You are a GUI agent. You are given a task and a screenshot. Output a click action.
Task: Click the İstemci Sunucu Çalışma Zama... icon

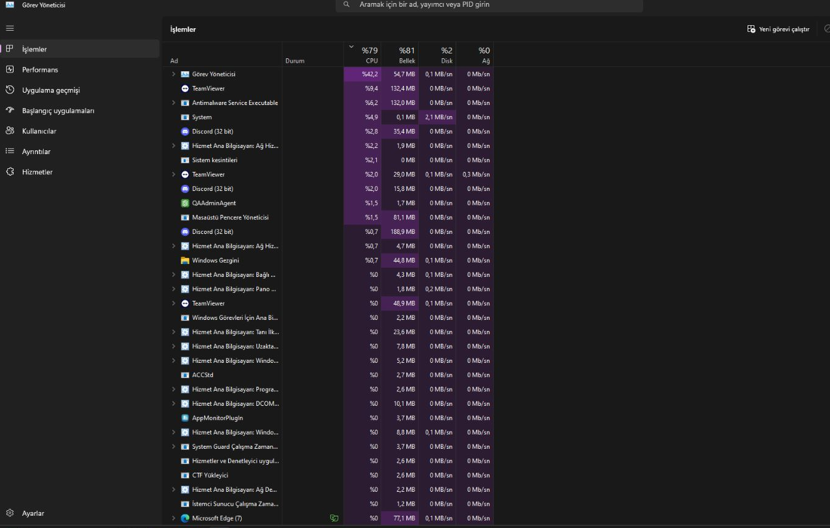185,504
